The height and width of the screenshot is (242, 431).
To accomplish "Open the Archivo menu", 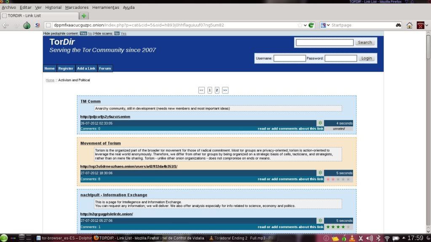I will [x=9, y=8].
